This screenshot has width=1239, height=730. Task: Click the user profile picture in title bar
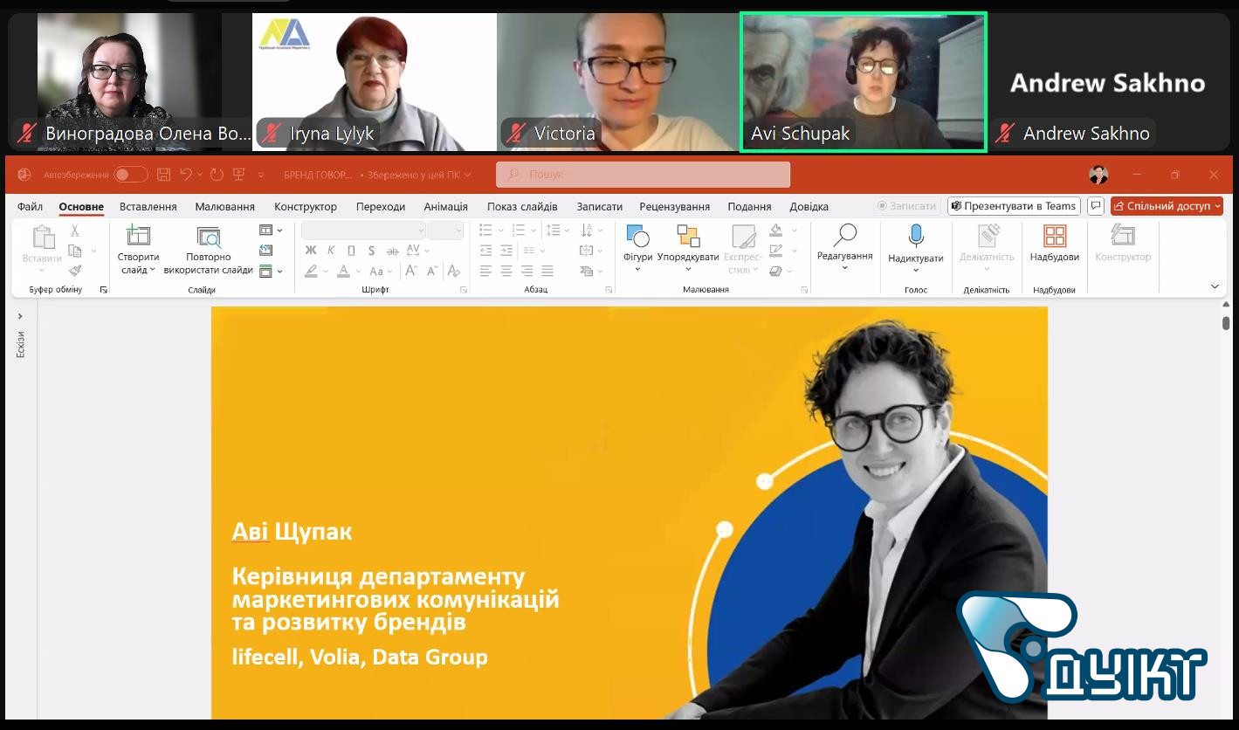pos(1098,175)
